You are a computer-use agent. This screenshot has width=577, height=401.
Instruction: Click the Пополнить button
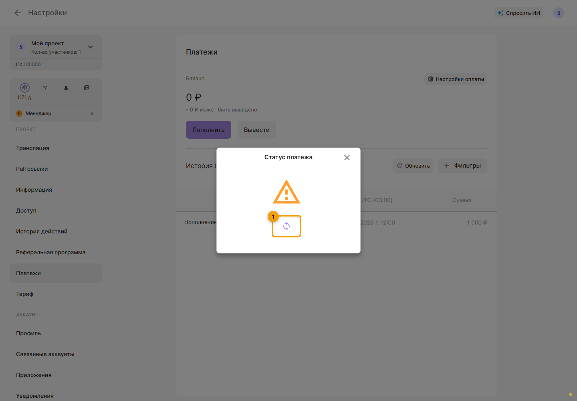click(x=208, y=130)
